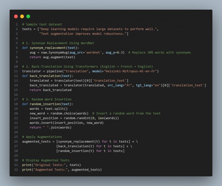
Task: Click the "Augmented Texts:" string on line 32
Action: tap(51, 170)
